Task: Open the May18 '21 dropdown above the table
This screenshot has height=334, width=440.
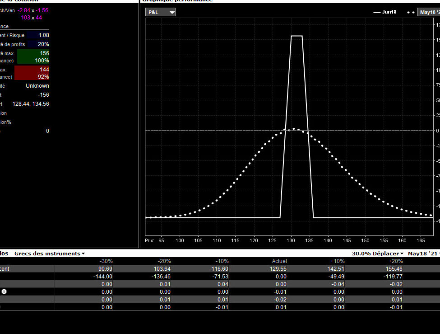Action: click(424, 254)
